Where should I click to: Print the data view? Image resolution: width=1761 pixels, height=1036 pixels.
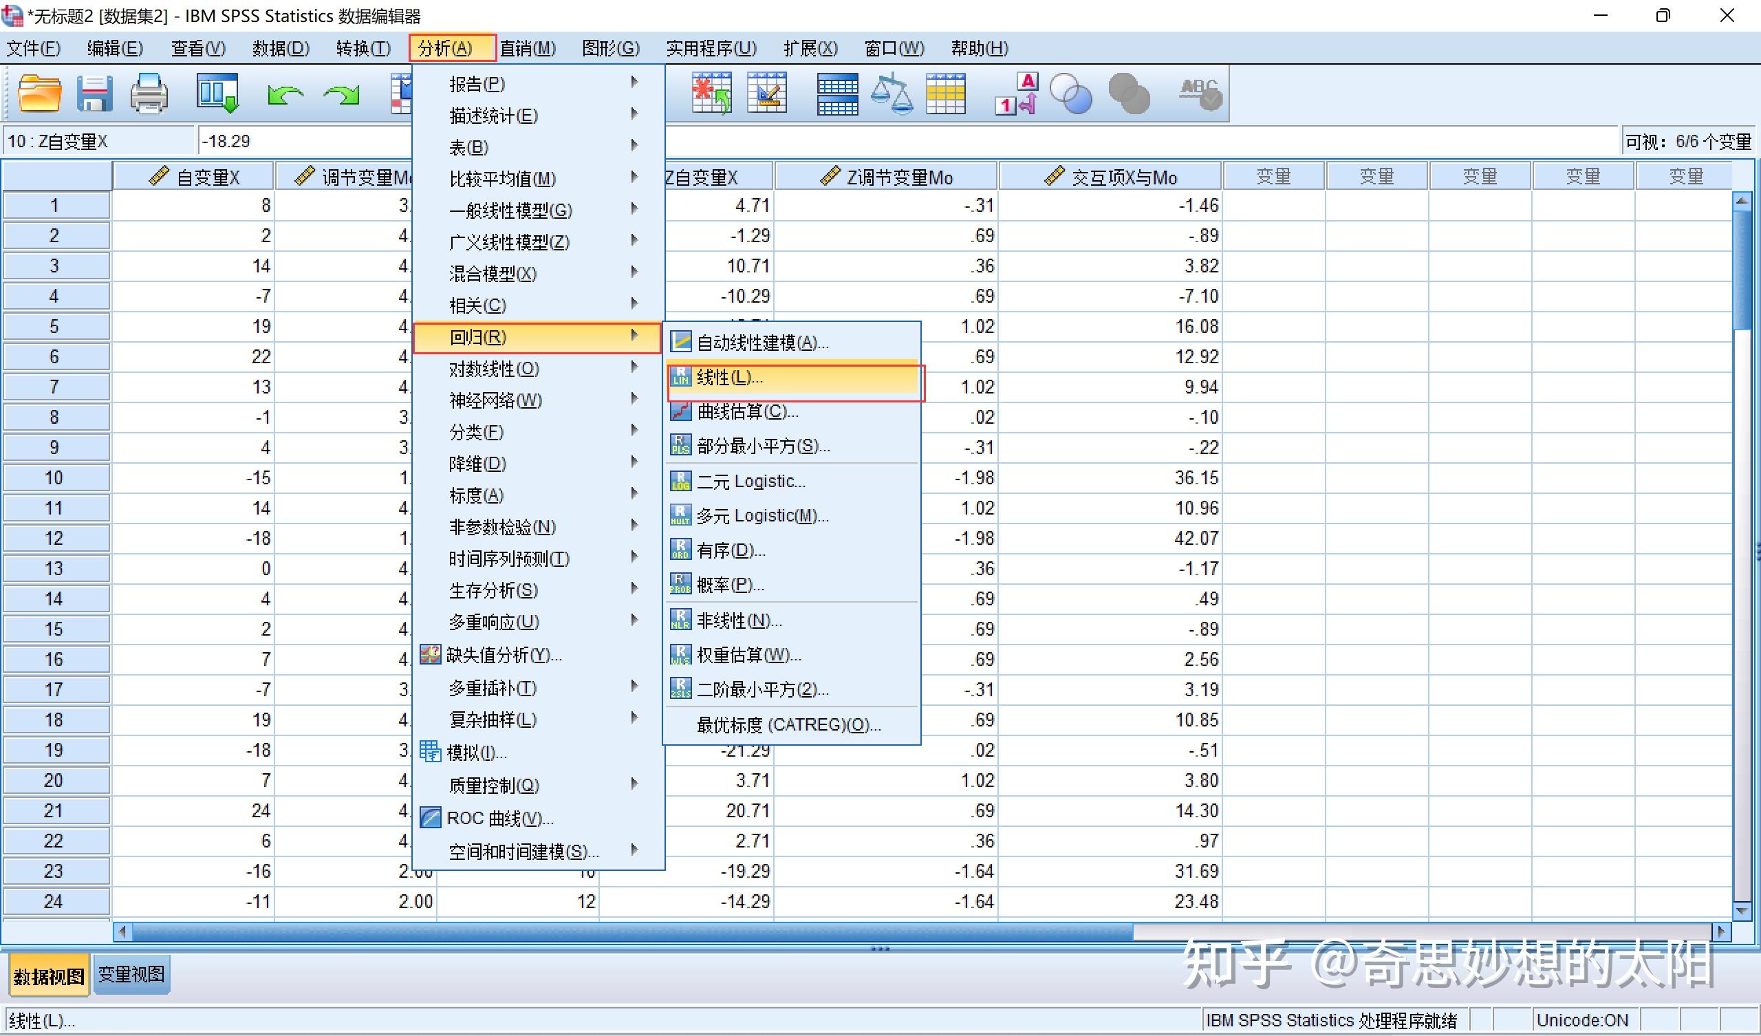coord(149,93)
